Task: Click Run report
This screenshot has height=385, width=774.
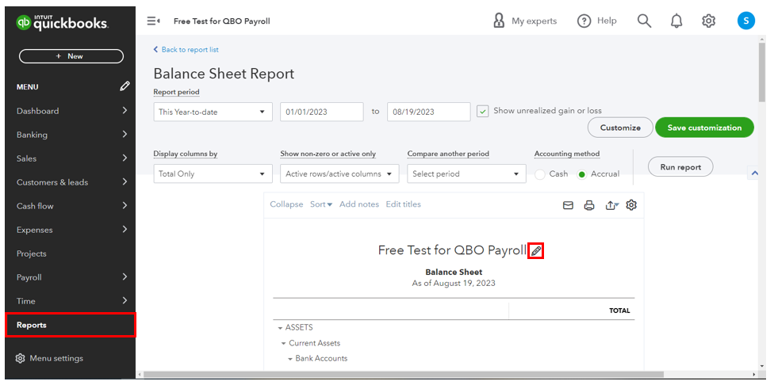Action: click(x=680, y=167)
